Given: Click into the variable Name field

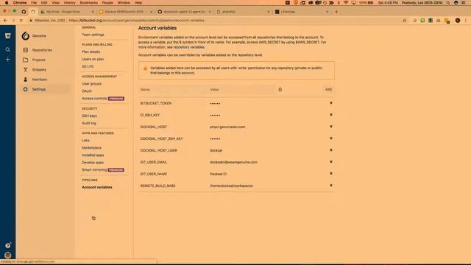Looking at the screenshot, I should point(173,90).
